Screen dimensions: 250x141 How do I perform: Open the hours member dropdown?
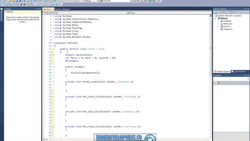click(x=211, y=13)
